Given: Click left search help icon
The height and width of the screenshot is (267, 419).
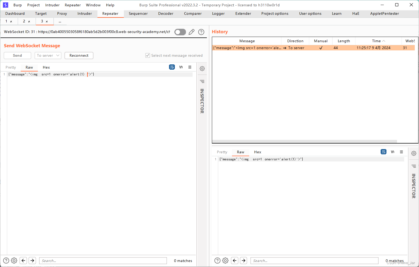Looking at the screenshot, I should (x=6, y=261).
